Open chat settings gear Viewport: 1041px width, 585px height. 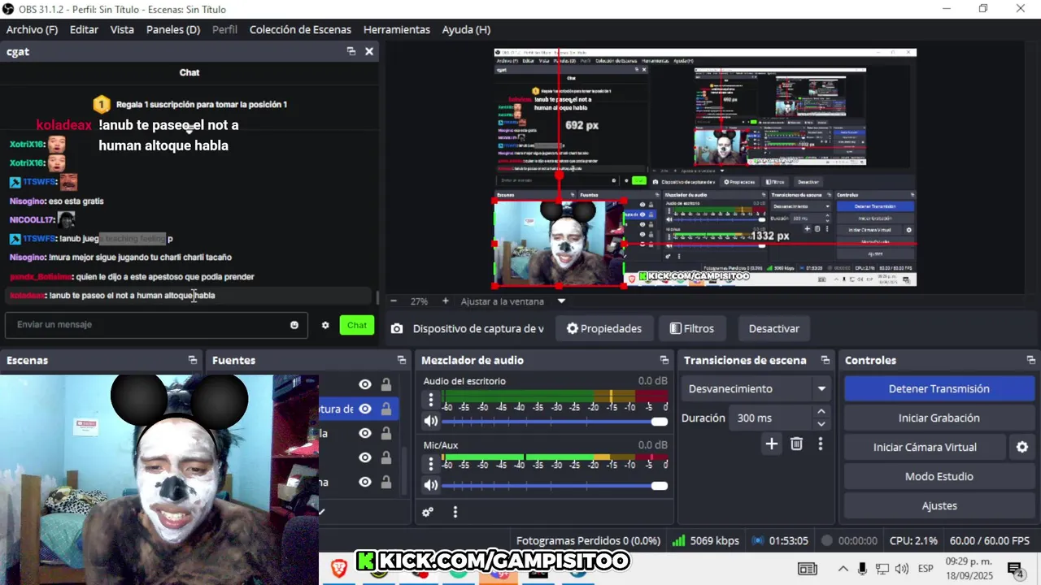325,325
